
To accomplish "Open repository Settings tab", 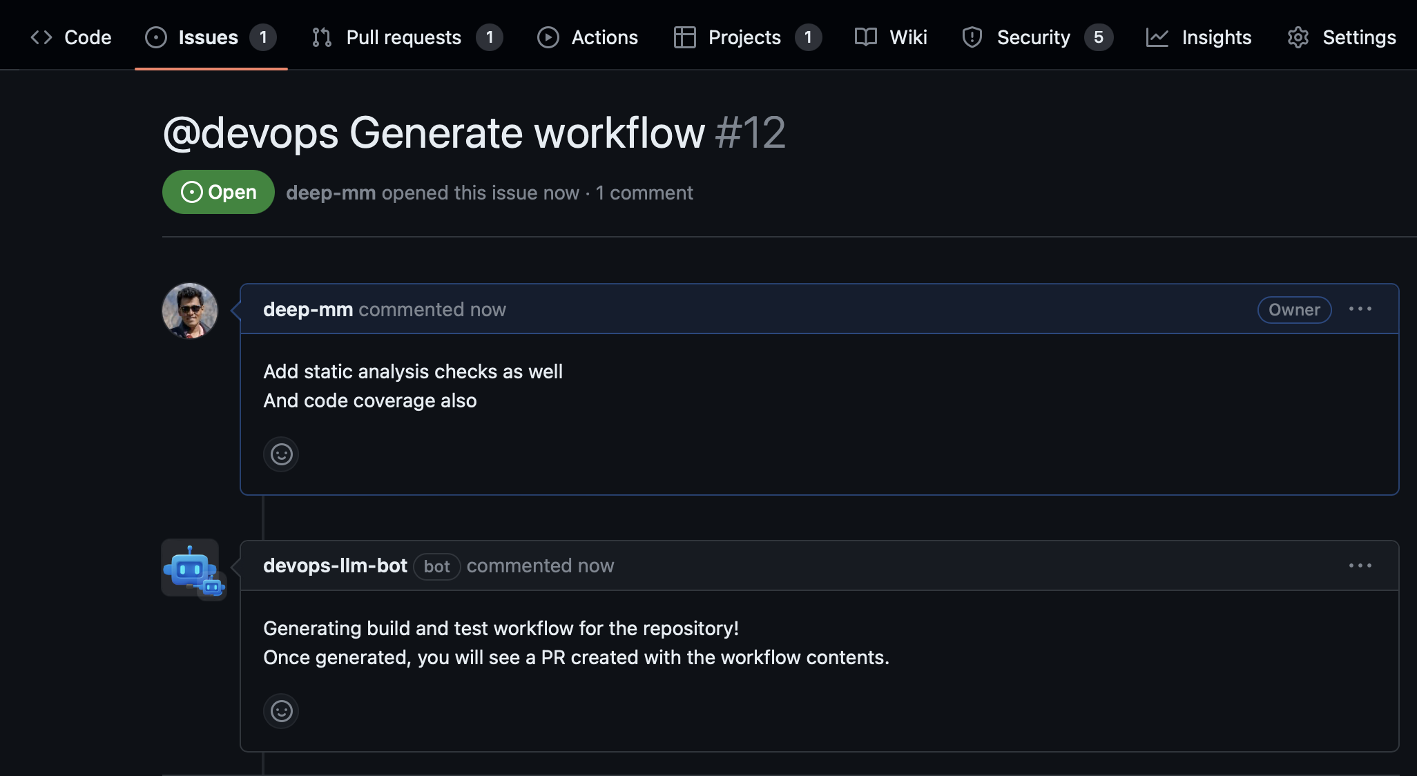I will (x=1342, y=37).
